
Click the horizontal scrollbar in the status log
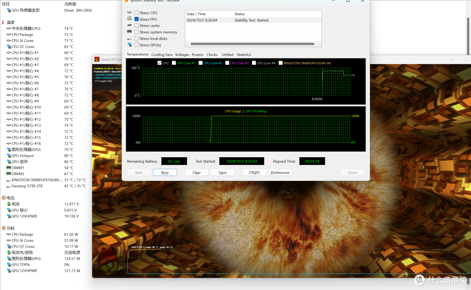pos(252,44)
